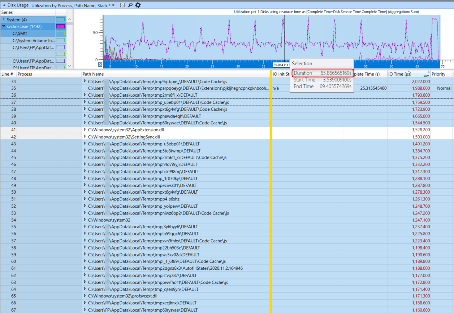Image resolution: width=454 pixels, height=313 pixels.
Task: Click the C:\System Volume In... color swatch
Action: pos(60,40)
